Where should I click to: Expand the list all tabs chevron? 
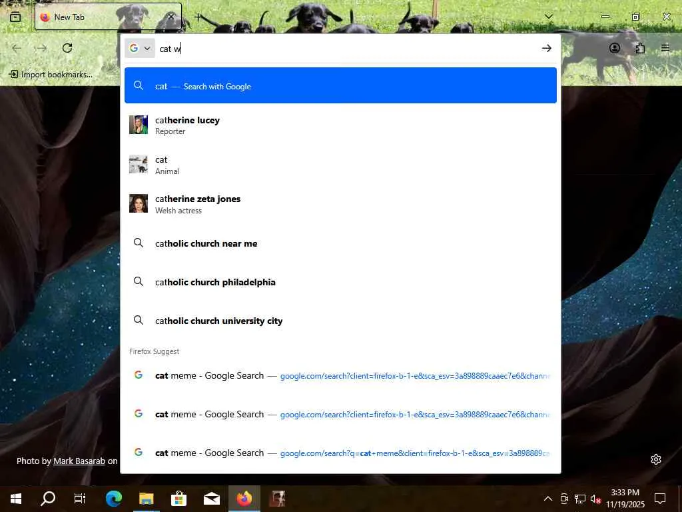[549, 17]
